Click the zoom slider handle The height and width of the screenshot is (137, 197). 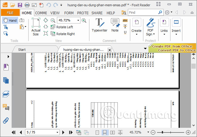[162, 132]
